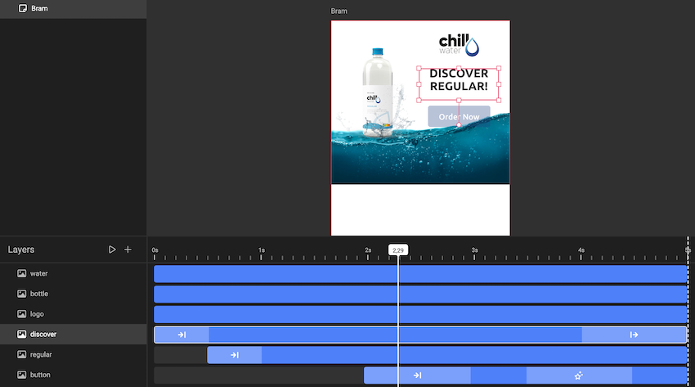
Task: Select the DISCOVER REGULAR! text on canvas
Action: click(x=459, y=80)
